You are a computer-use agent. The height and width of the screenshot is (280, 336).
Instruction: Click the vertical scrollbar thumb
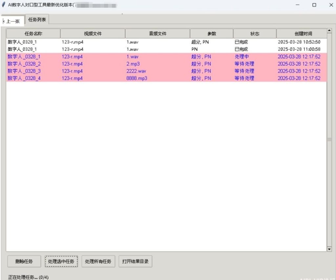point(329,140)
